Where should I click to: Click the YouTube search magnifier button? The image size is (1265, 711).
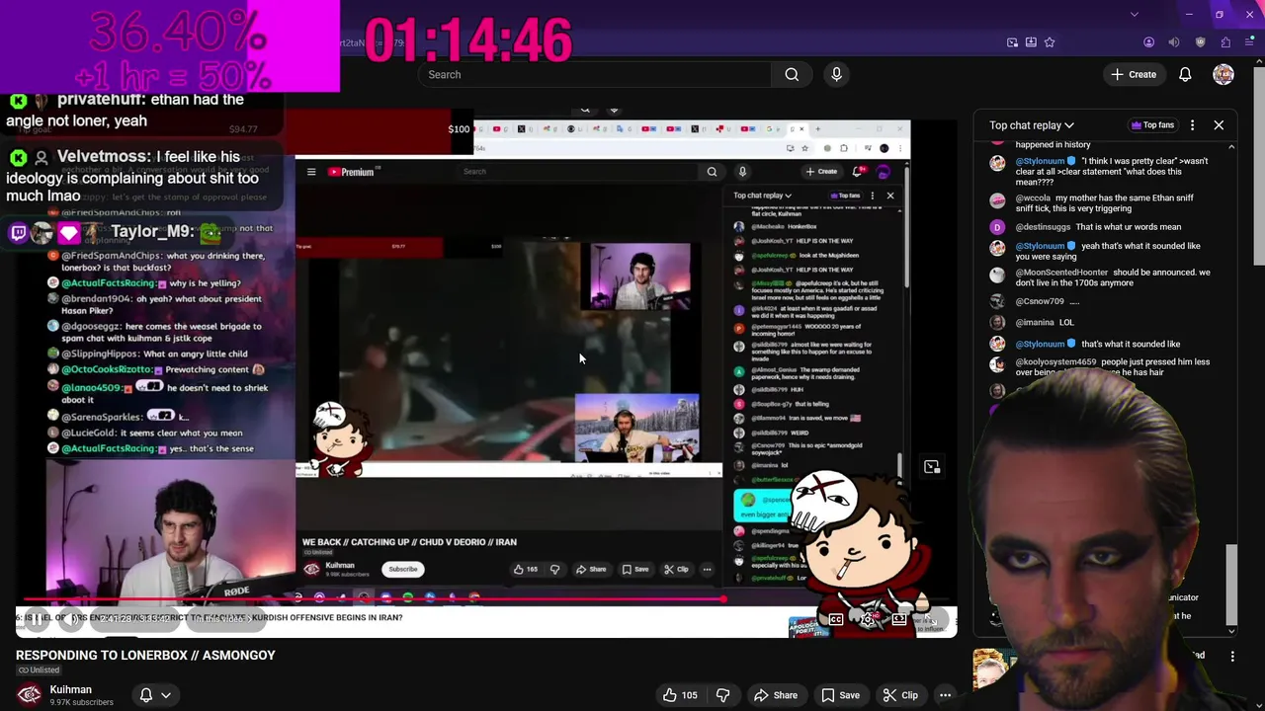coord(792,74)
